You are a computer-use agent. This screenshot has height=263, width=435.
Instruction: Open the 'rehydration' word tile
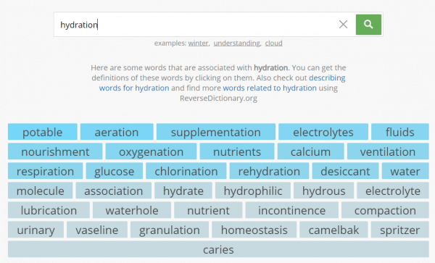point(269,171)
